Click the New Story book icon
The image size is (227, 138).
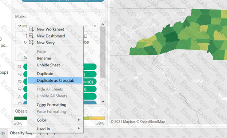pos(31,42)
